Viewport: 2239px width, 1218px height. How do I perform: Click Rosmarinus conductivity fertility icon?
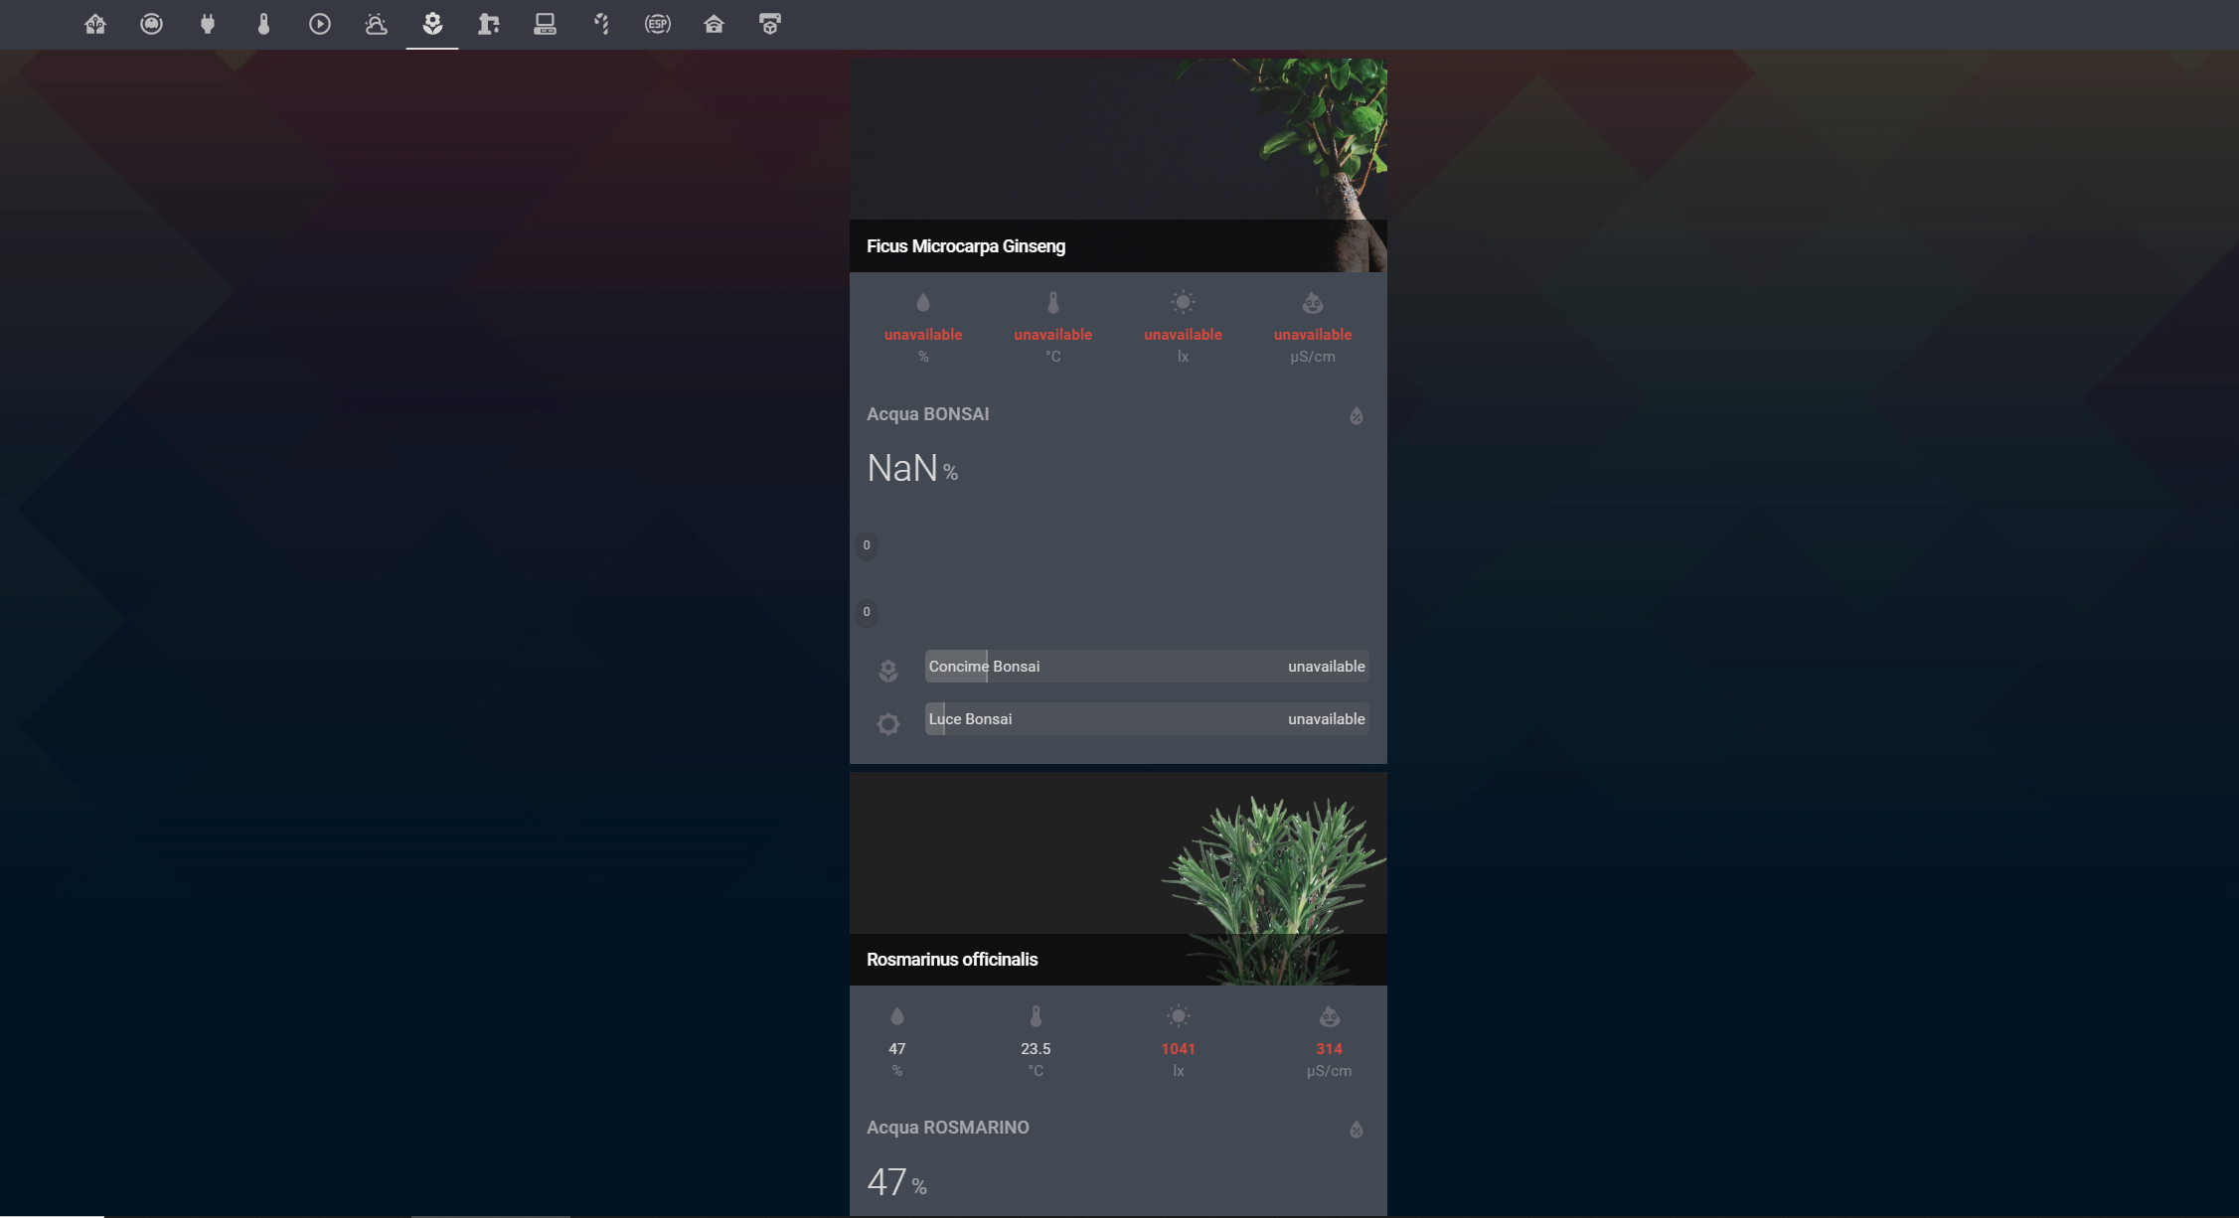click(1330, 1016)
